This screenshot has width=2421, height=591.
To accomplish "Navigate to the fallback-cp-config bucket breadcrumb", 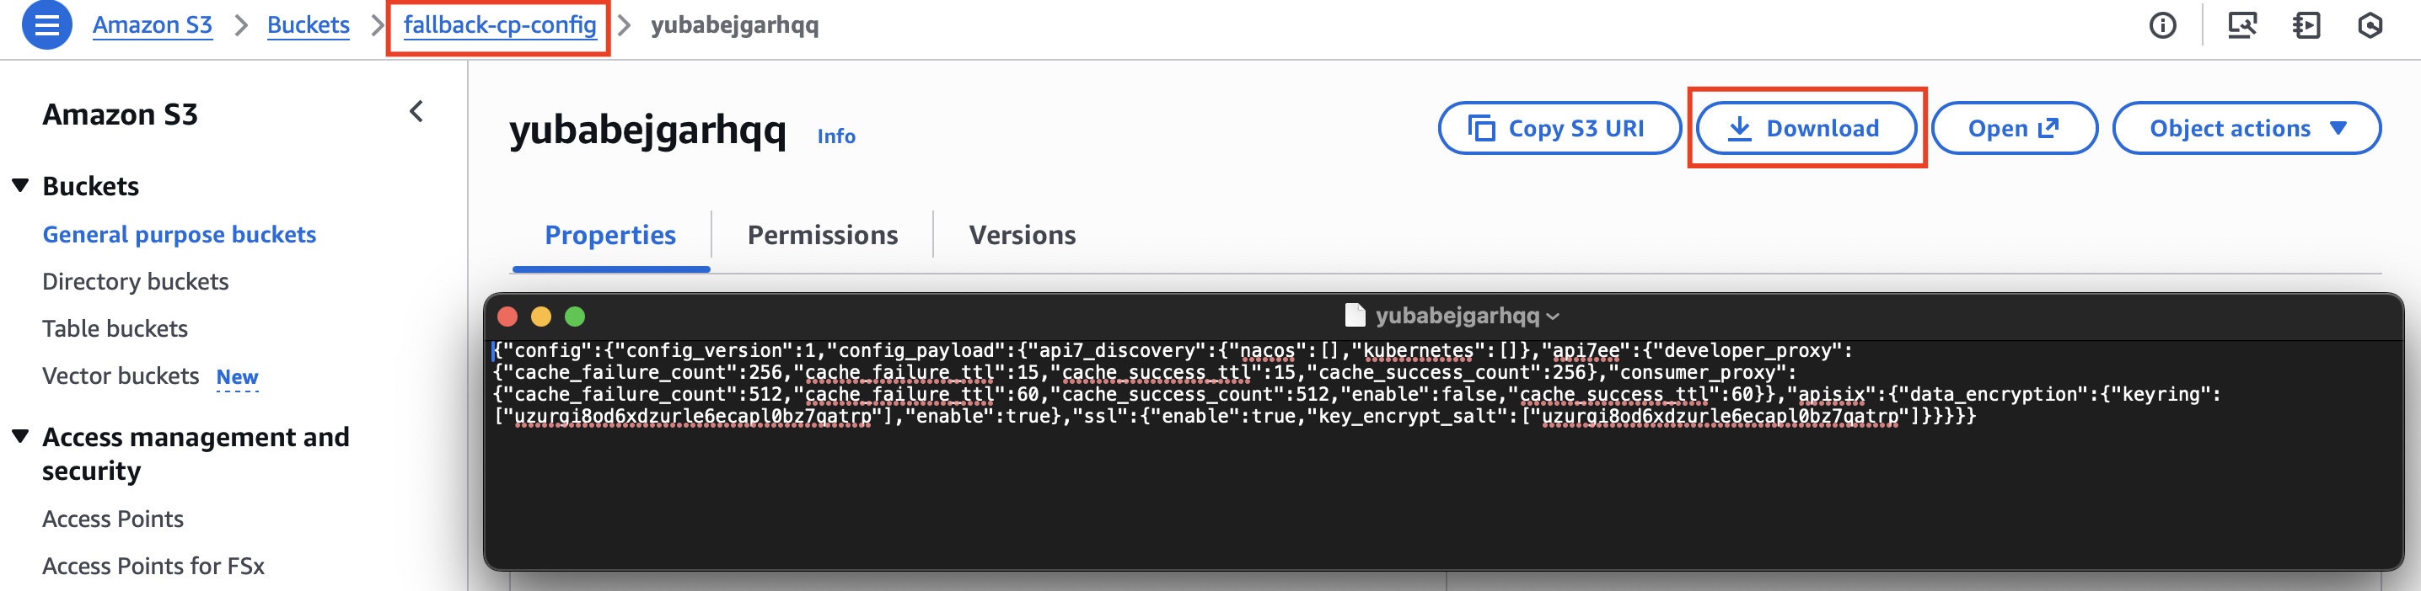I will 498,25.
